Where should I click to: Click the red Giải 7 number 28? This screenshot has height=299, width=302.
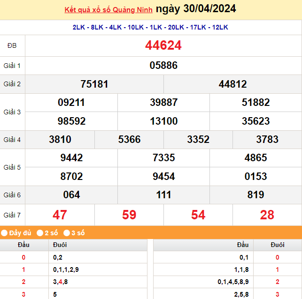pyautogui.click(x=267, y=215)
